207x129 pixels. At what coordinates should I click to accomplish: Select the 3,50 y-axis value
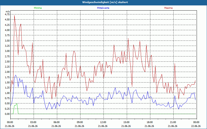tap(7, 41)
